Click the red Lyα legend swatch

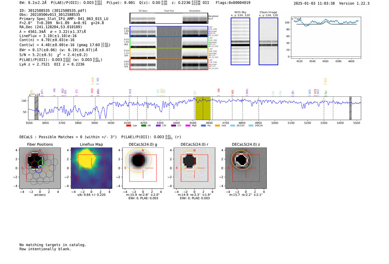pyautogui.click(x=129, y=125)
